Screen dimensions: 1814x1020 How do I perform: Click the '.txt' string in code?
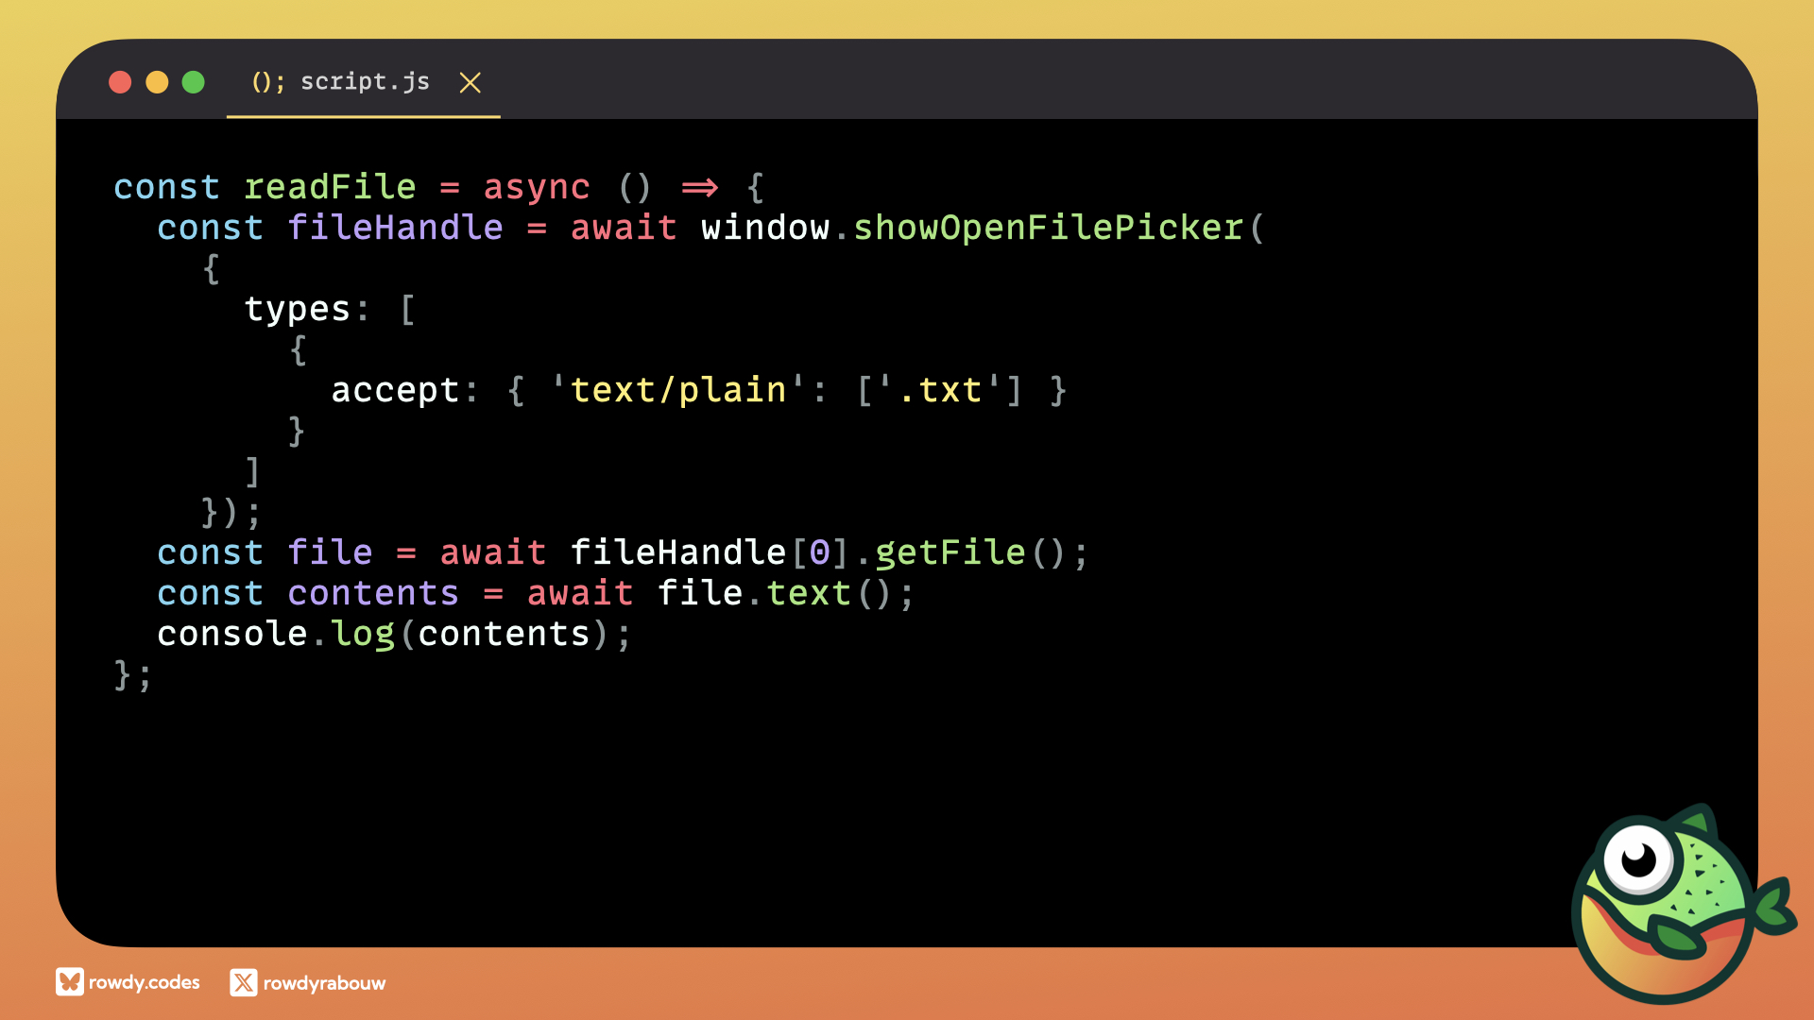(x=939, y=390)
